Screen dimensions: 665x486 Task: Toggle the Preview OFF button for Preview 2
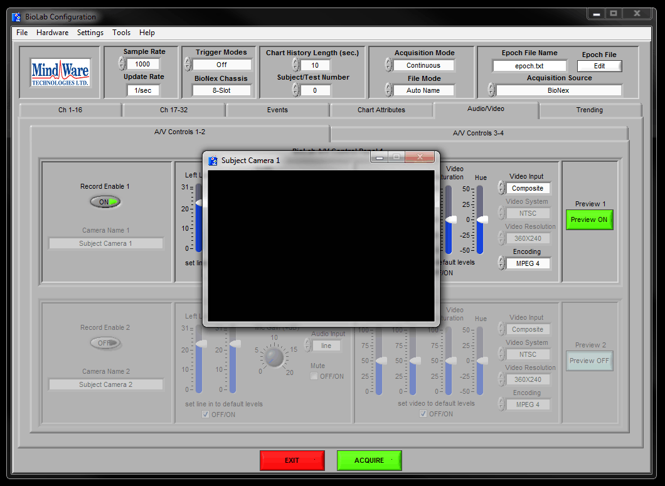click(x=589, y=361)
